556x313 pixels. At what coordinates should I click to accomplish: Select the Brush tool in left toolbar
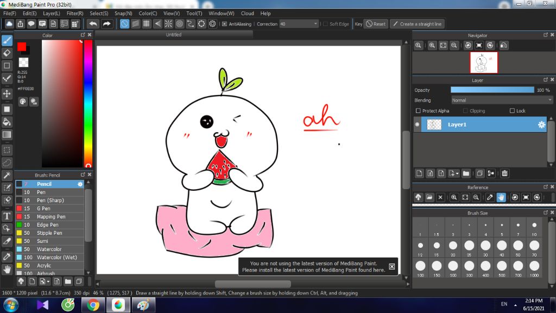(7, 40)
